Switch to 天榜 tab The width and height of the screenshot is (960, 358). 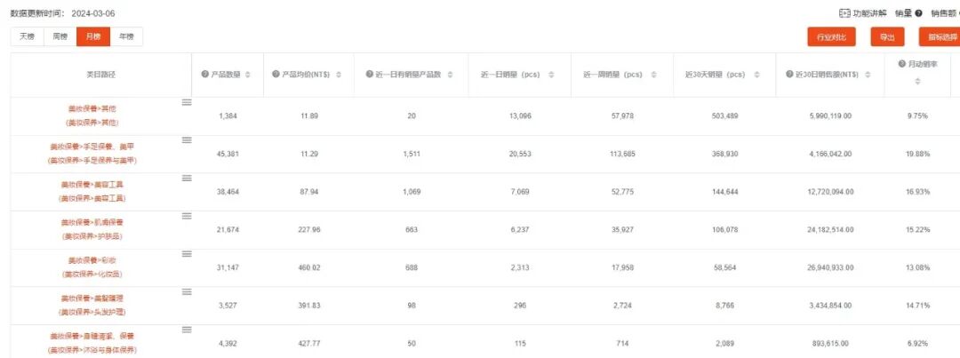(28, 36)
